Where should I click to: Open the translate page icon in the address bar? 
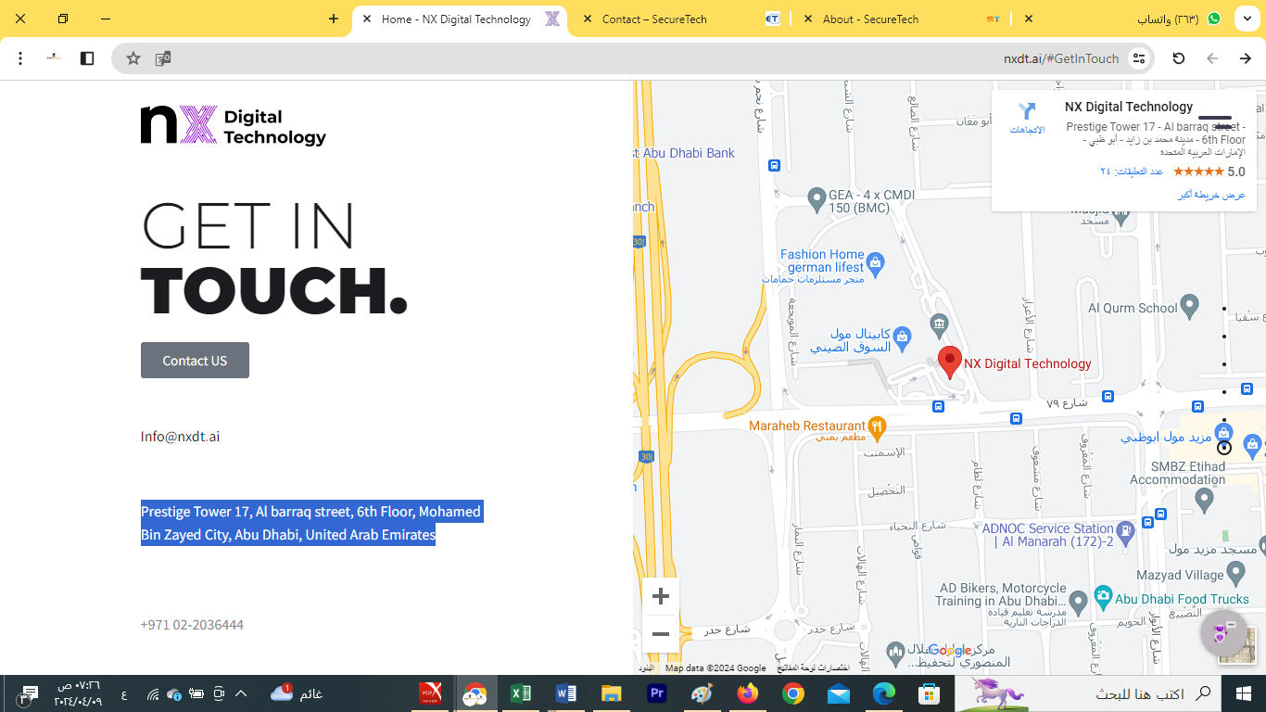(163, 58)
